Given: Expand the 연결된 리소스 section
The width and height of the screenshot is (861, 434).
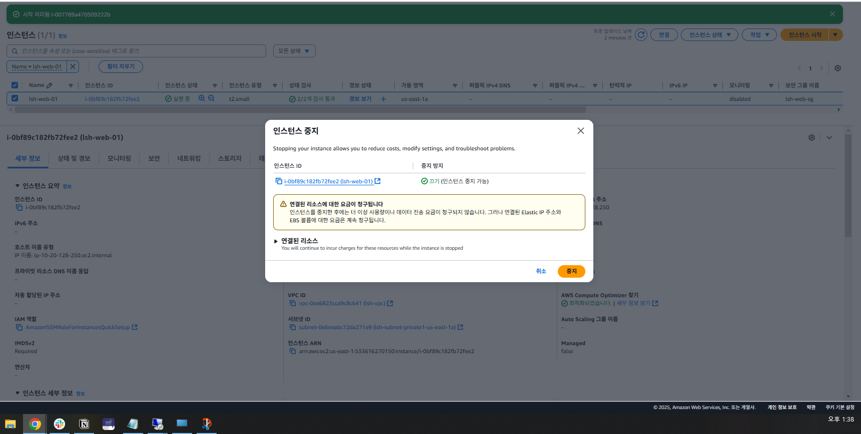Looking at the screenshot, I should click(276, 241).
